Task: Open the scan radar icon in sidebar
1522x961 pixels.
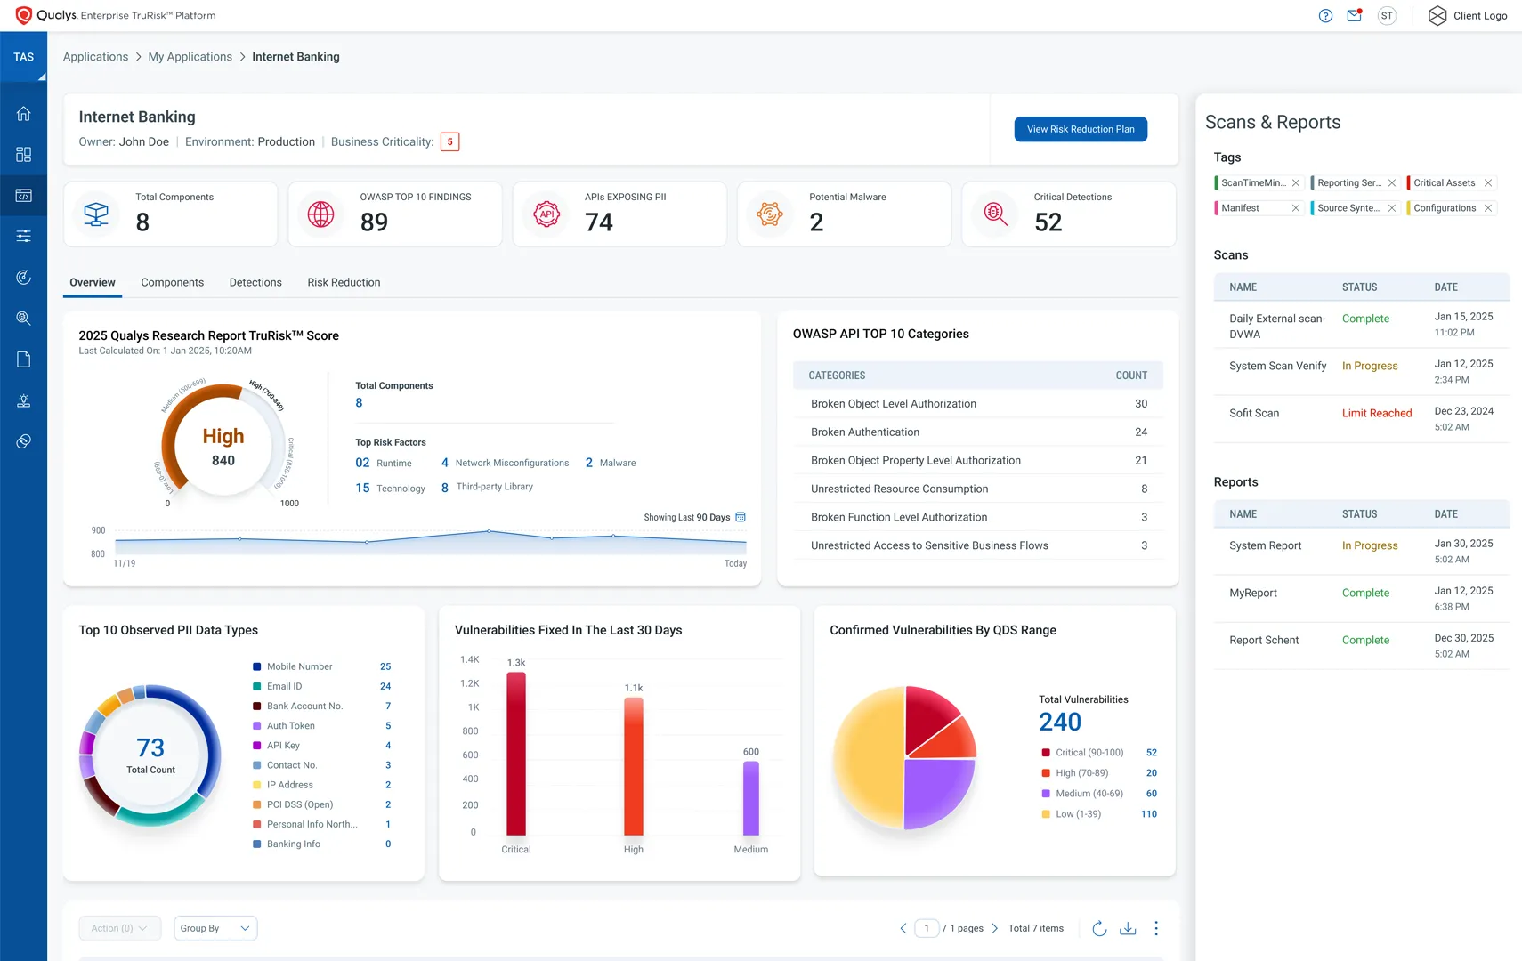Action: tap(24, 277)
